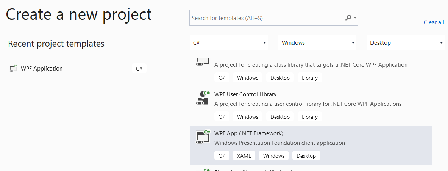This screenshot has height=171, width=448.
Task: Click the Windows tag under WPF App (.NET Framework)
Action: [274, 156]
